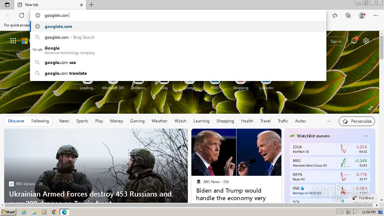Viewport: 384px width, 216px height.
Task: Open the Play category
Action: [x=99, y=121]
